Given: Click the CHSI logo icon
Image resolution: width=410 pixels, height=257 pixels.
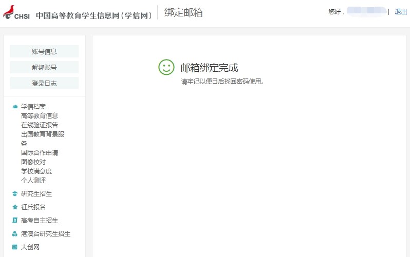Looking at the screenshot, I should click(16, 13).
